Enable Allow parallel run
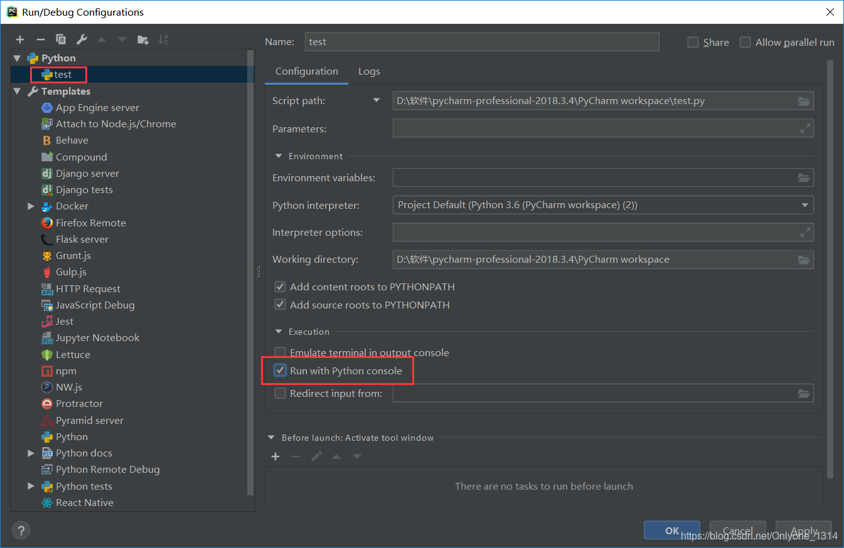The height and width of the screenshot is (548, 844). (745, 42)
